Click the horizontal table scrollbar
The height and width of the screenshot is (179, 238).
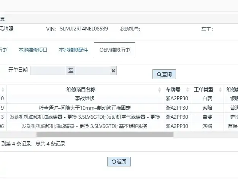[x=105, y=134]
